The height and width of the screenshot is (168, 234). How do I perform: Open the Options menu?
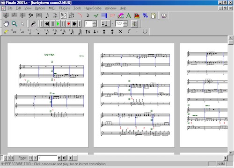(x=40, y=8)
